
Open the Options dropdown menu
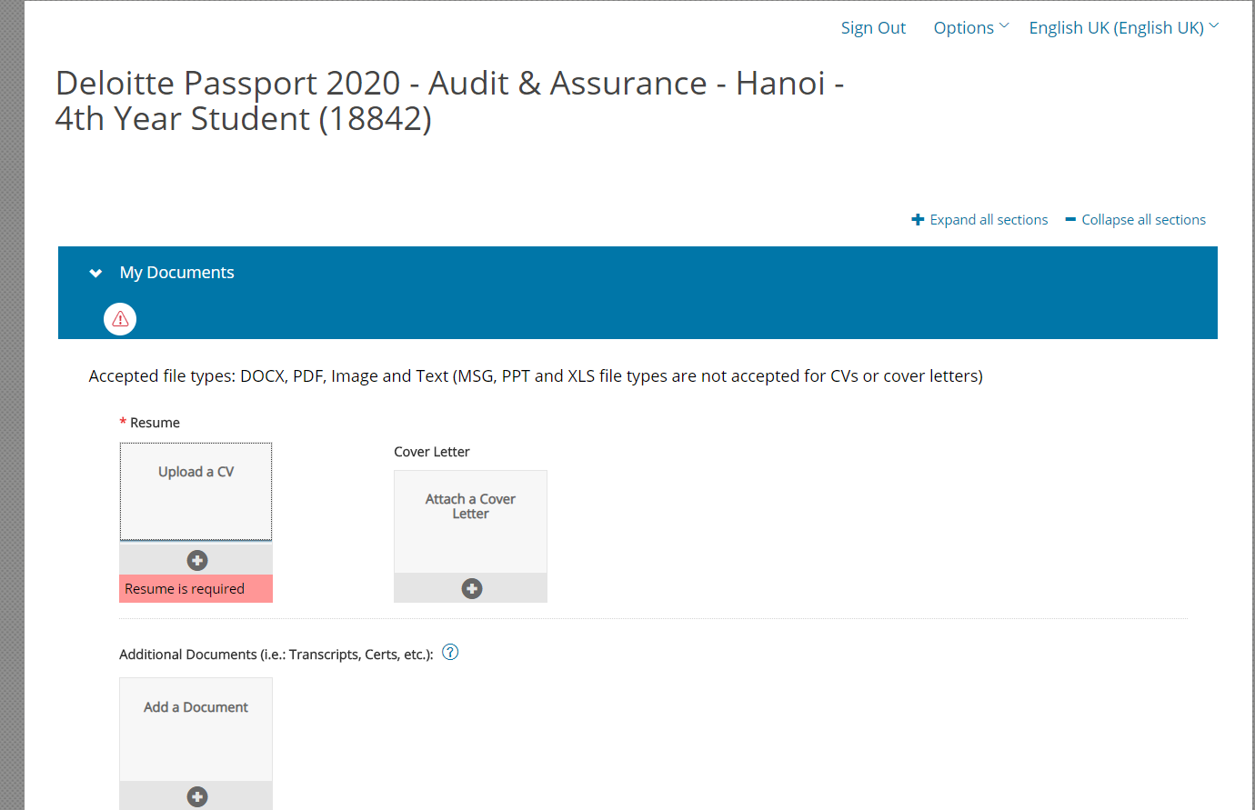969,28
